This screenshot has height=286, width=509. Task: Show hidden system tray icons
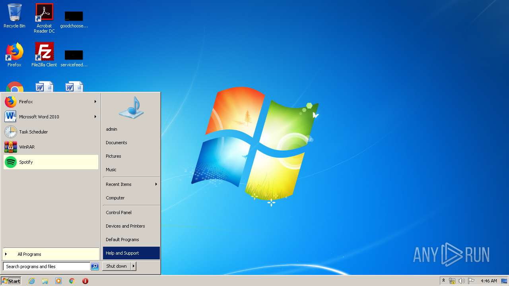[x=443, y=281]
